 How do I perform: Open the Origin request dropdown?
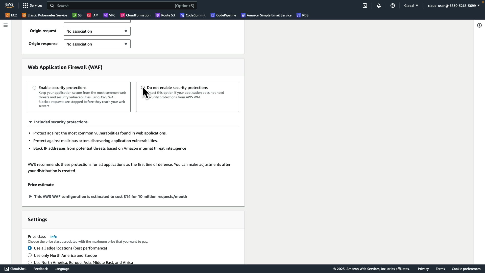(x=97, y=31)
